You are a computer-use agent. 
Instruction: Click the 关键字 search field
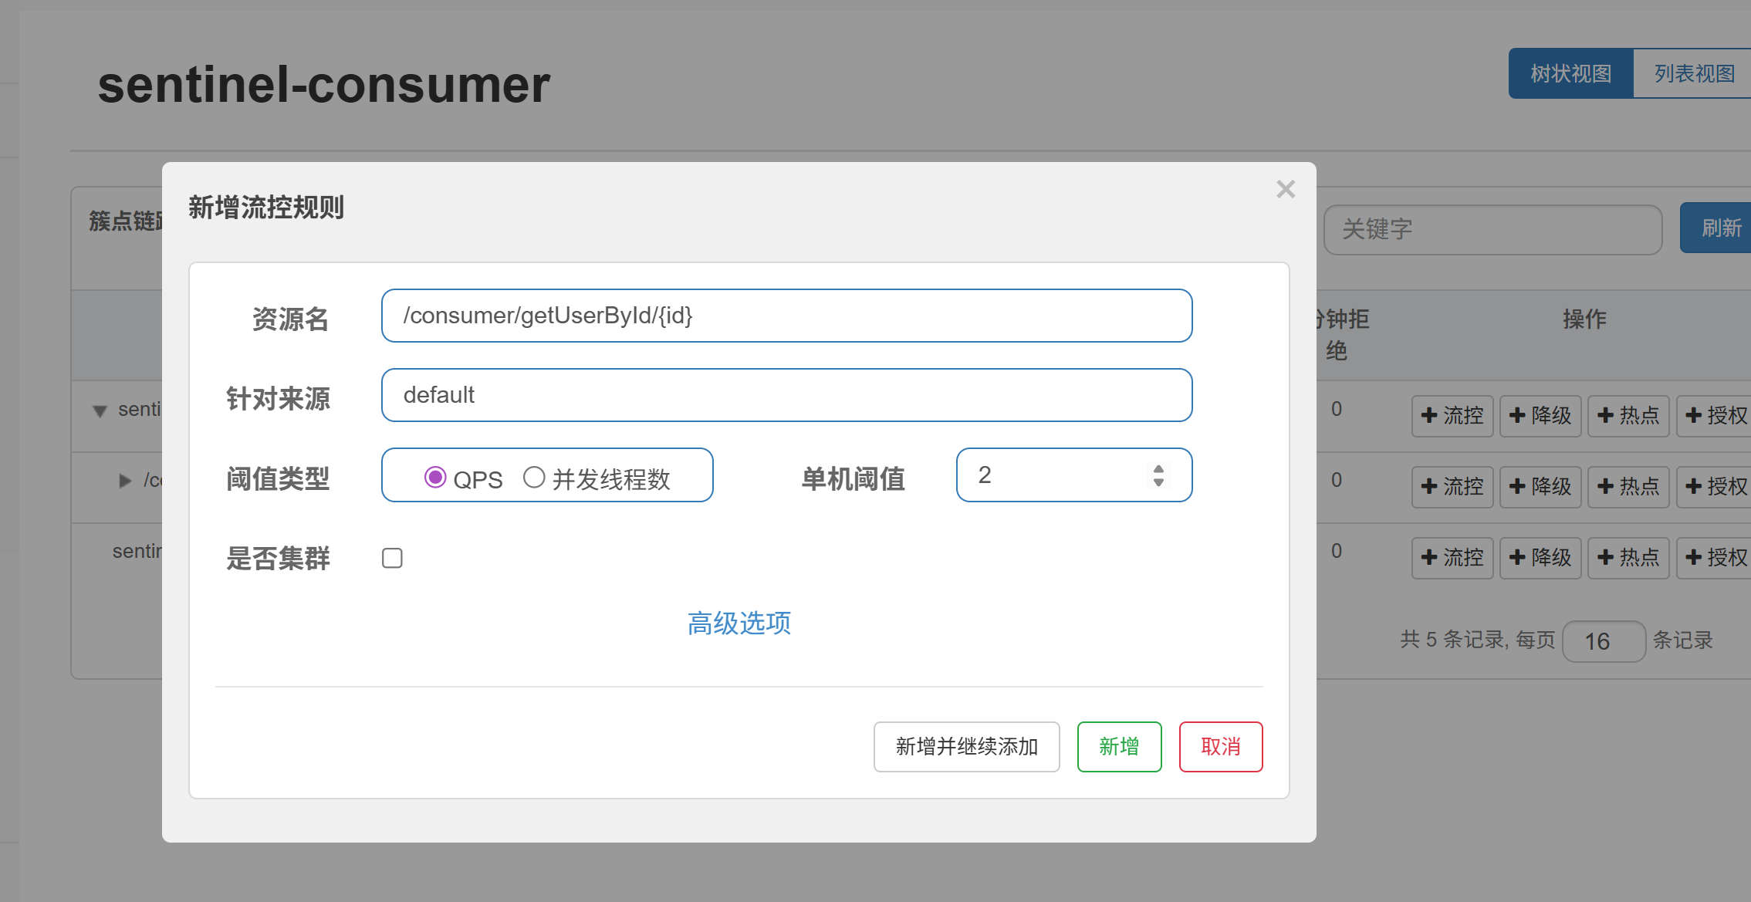point(1492,229)
